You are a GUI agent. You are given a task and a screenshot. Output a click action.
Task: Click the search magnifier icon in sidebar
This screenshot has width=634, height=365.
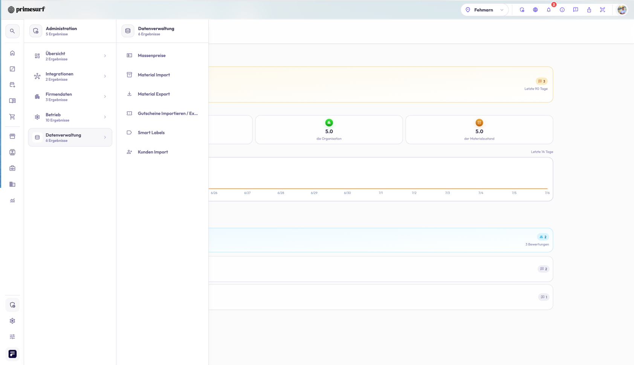coord(12,31)
